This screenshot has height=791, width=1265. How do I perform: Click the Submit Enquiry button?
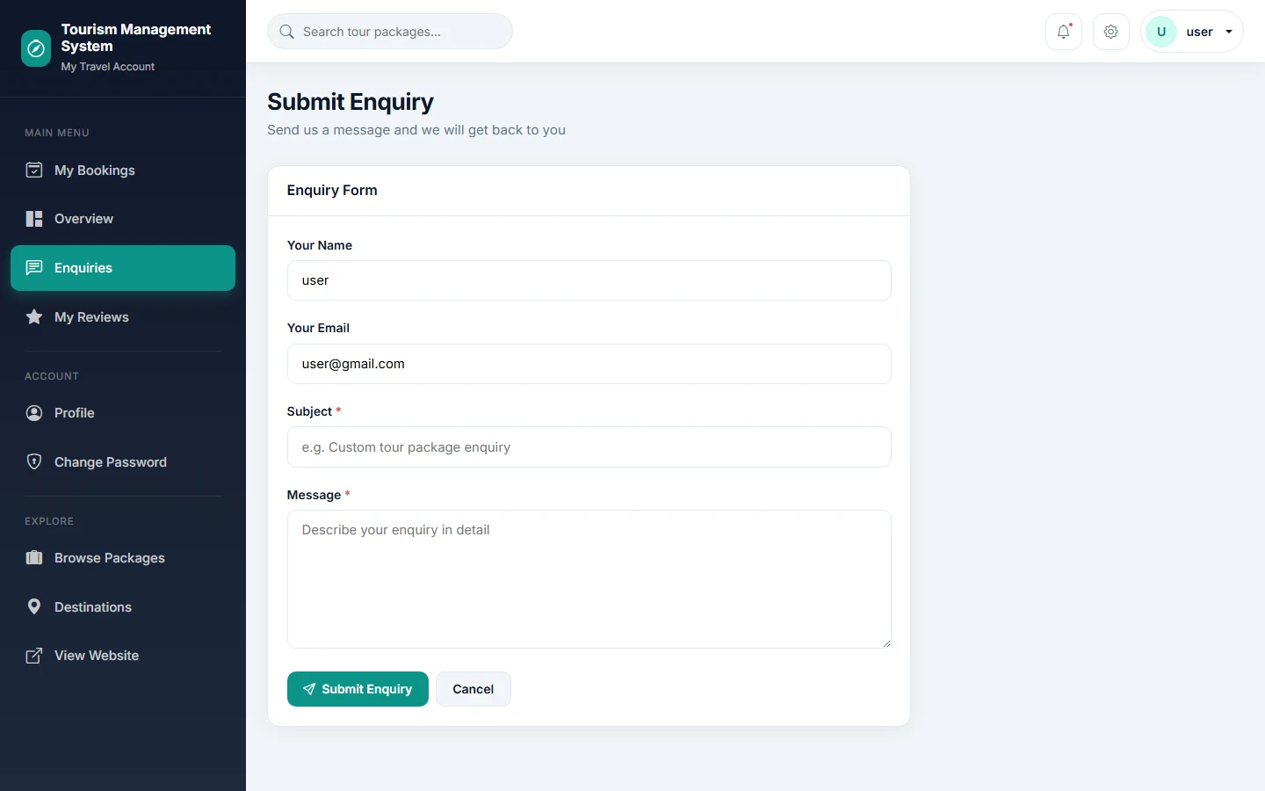click(x=358, y=689)
